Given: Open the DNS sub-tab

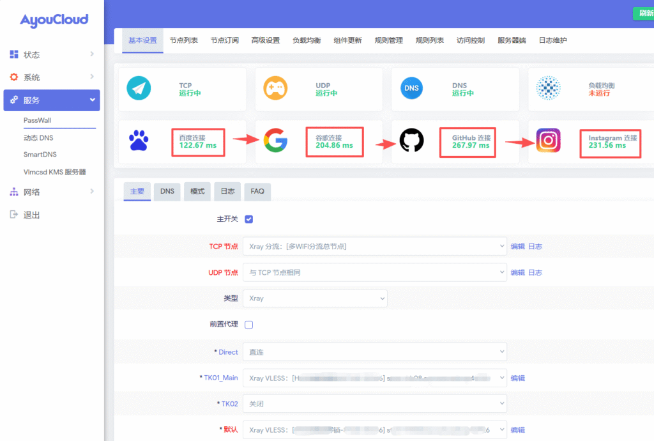Looking at the screenshot, I should coord(167,191).
